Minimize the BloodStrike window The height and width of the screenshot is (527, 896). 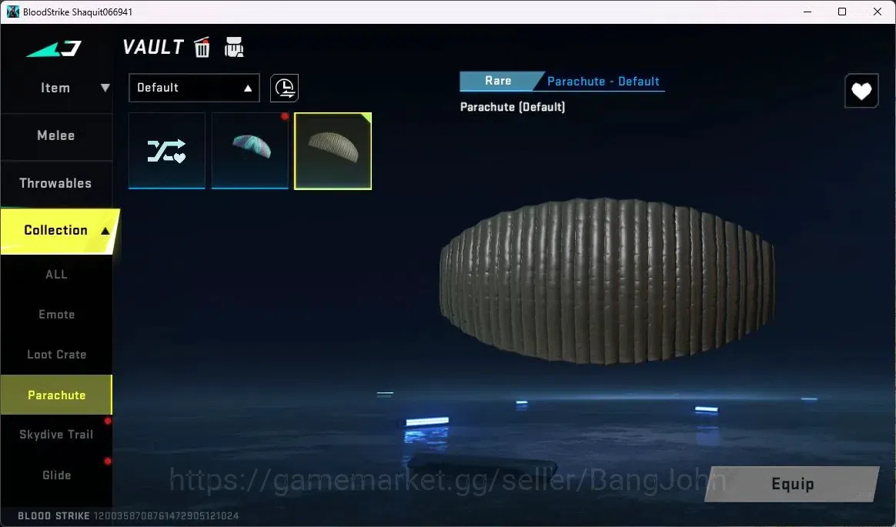coord(807,12)
